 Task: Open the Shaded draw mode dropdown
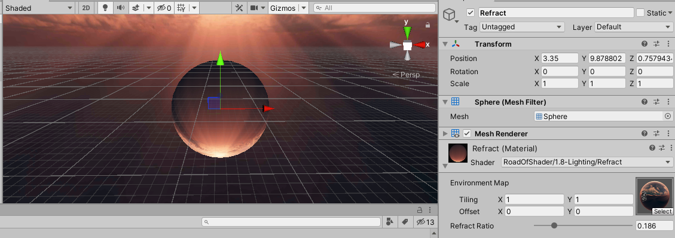pyautogui.click(x=39, y=8)
